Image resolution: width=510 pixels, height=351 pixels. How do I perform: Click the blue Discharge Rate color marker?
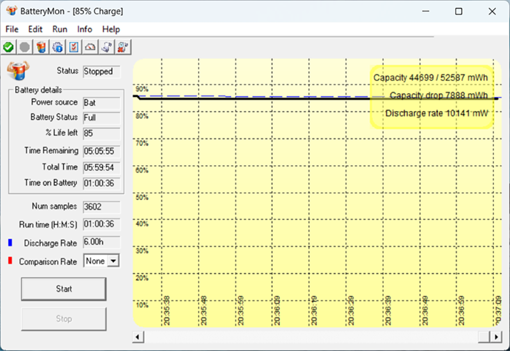10,243
